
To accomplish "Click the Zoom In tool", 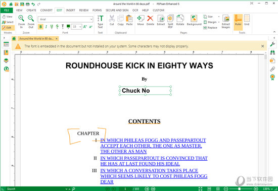I will coord(21,22).
